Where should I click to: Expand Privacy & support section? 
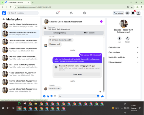(x=124, y=62)
